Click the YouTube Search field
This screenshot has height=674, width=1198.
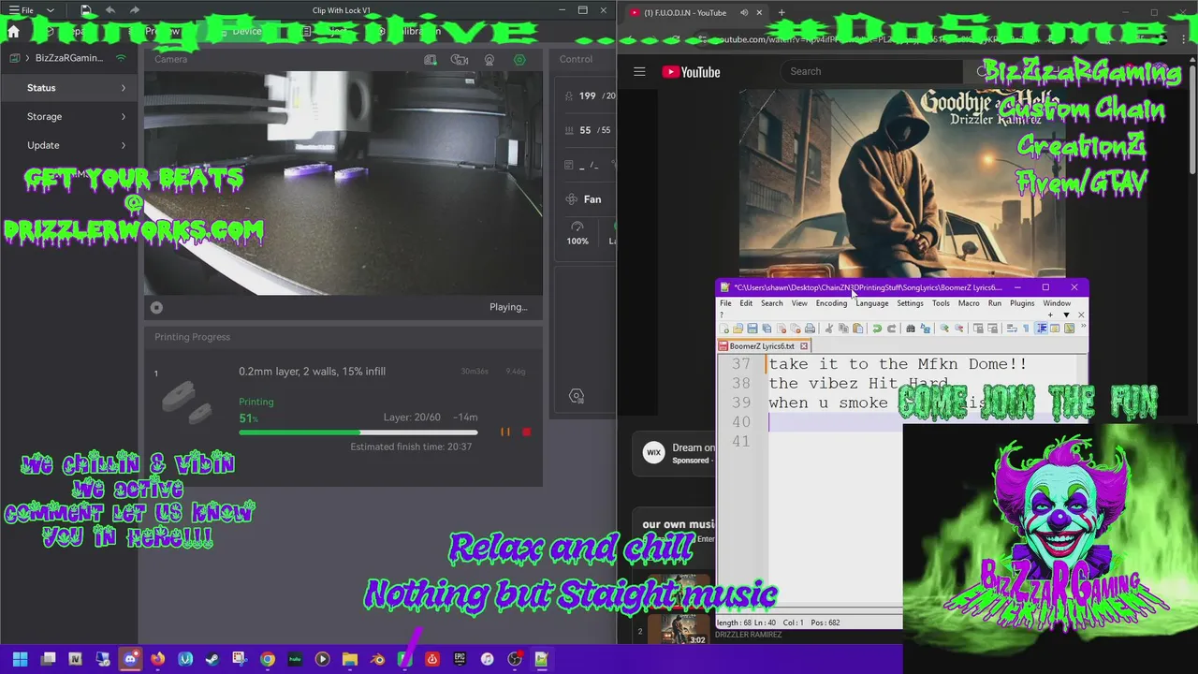coord(870,71)
